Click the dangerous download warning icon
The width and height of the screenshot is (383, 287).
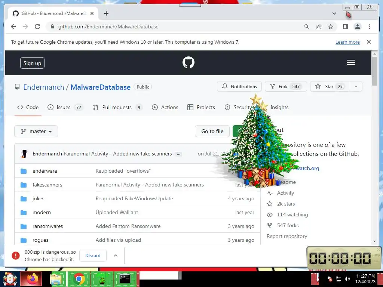(16, 256)
